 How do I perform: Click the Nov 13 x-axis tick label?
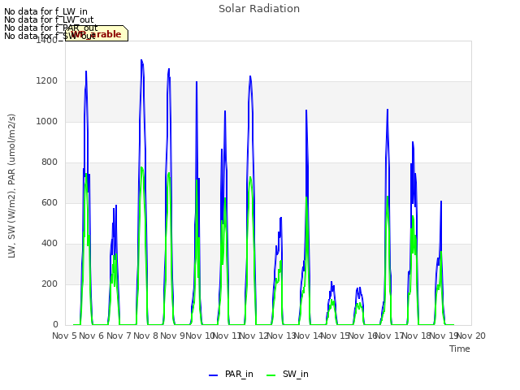(x=281, y=336)
